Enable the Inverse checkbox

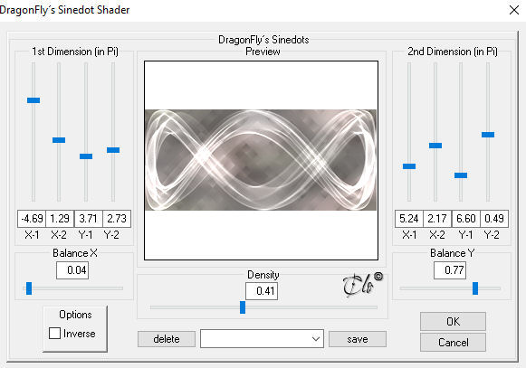point(54,333)
